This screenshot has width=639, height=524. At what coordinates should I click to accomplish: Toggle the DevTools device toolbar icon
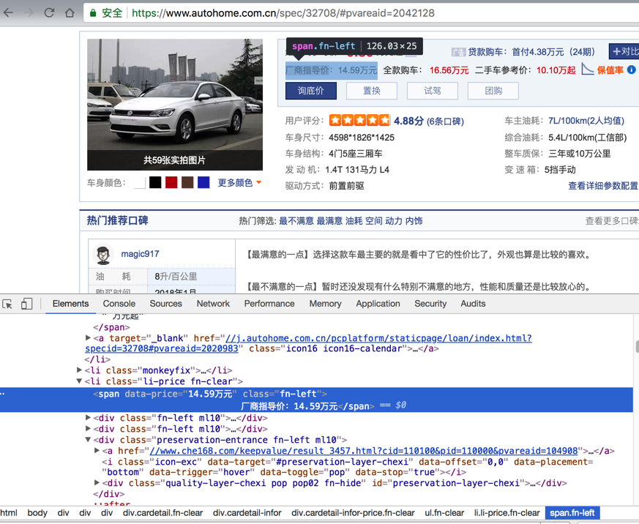[27, 304]
